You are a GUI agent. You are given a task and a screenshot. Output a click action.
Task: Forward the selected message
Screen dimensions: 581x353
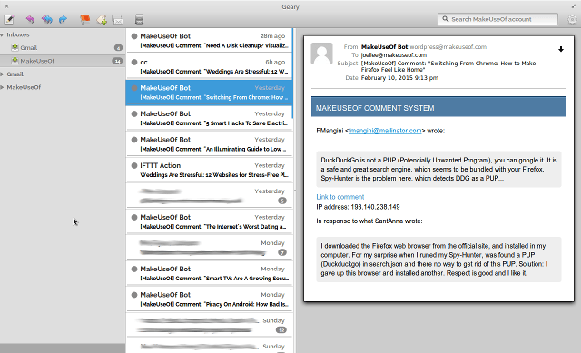pyautogui.click(x=63, y=19)
